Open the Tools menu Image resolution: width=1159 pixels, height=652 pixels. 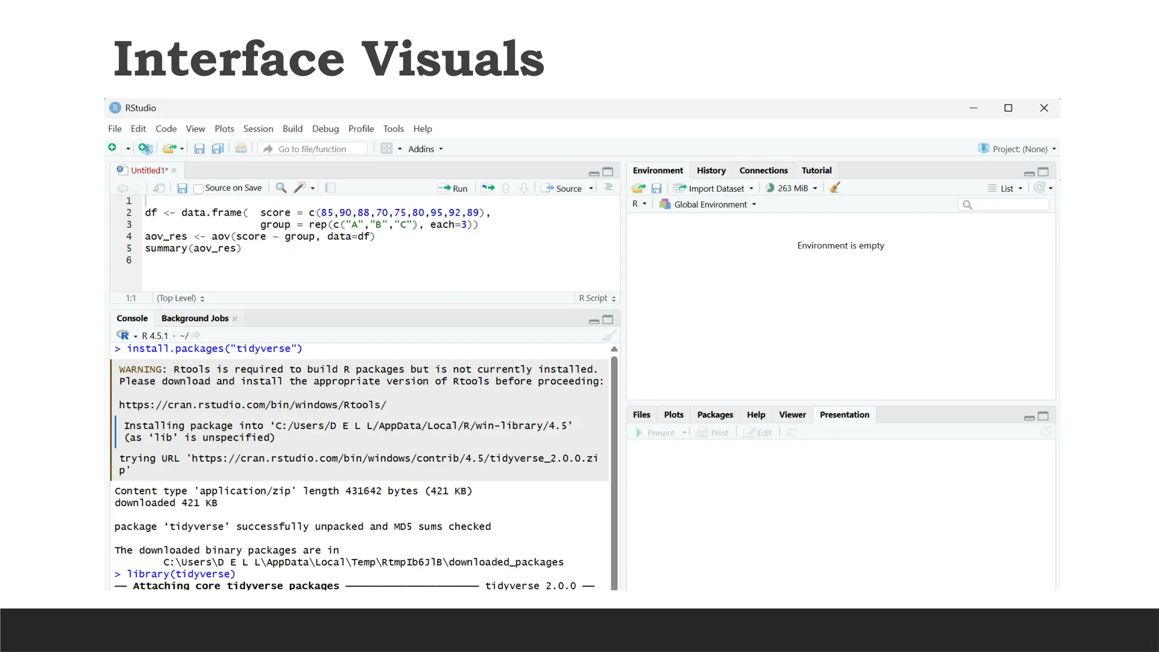point(393,128)
